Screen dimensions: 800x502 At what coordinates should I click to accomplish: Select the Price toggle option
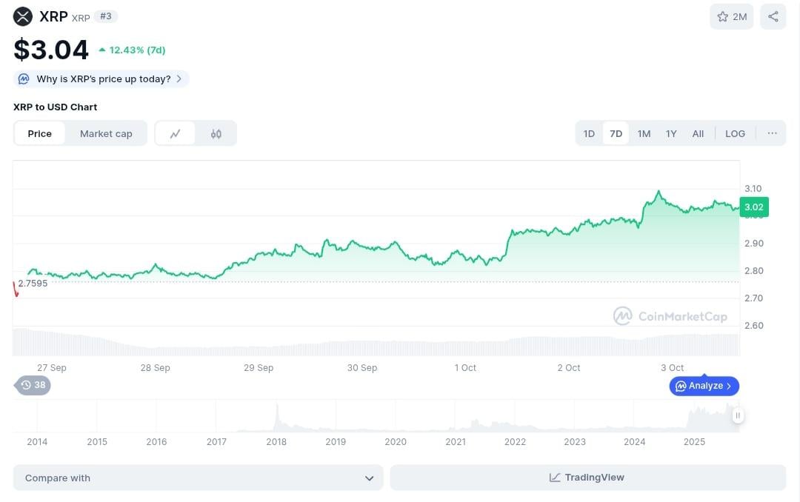40,134
